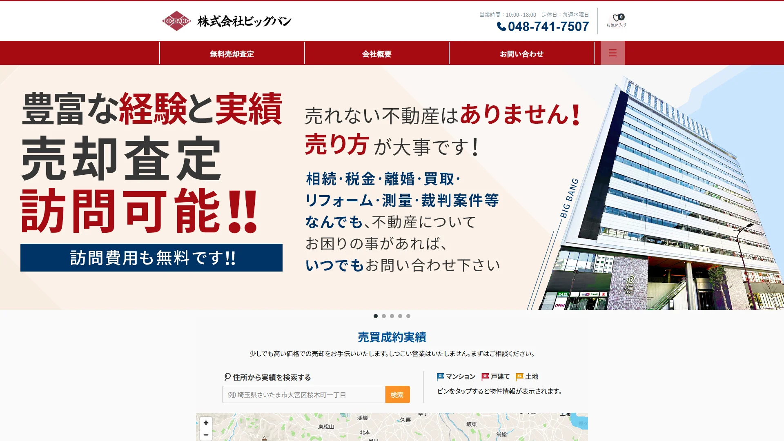Click the phone handset icon
The height and width of the screenshot is (441, 784).
coord(501,27)
